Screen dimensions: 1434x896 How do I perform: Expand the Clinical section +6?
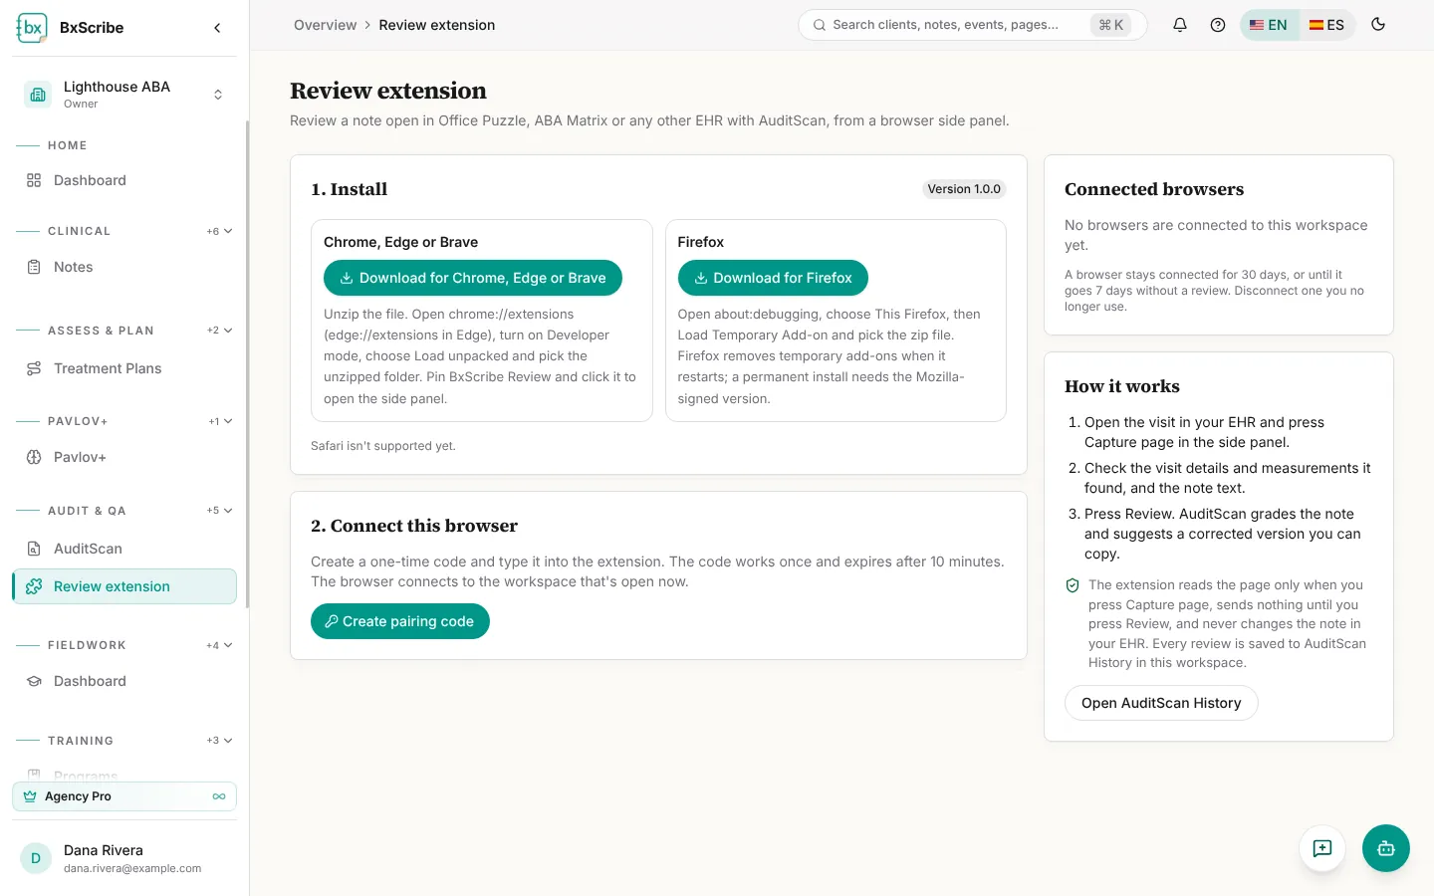coord(219,231)
